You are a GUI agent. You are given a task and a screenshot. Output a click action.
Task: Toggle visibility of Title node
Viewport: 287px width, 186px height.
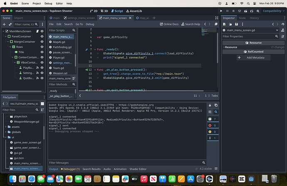[42, 52]
